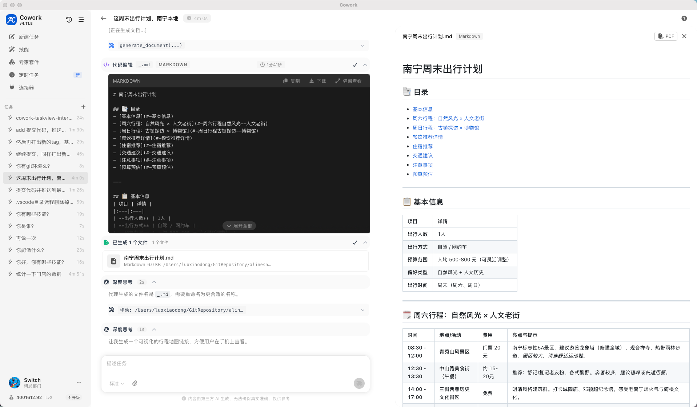Download the markdown code
This screenshot has width=697, height=407.
click(x=317, y=81)
